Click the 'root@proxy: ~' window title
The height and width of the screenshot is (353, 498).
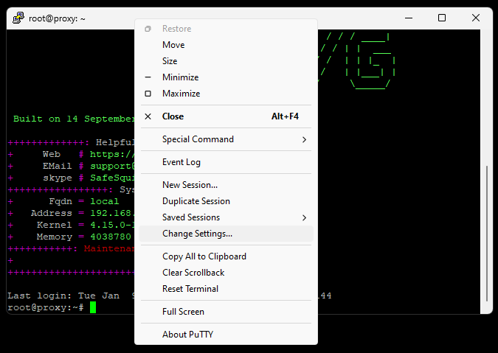[x=57, y=18]
